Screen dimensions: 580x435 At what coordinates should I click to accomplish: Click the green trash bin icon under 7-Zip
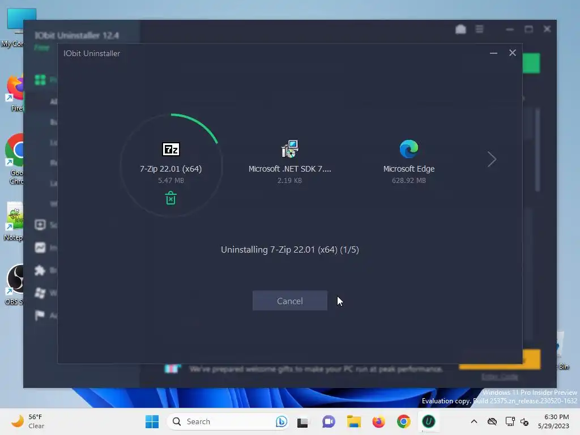pyautogui.click(x=170, y=198)
